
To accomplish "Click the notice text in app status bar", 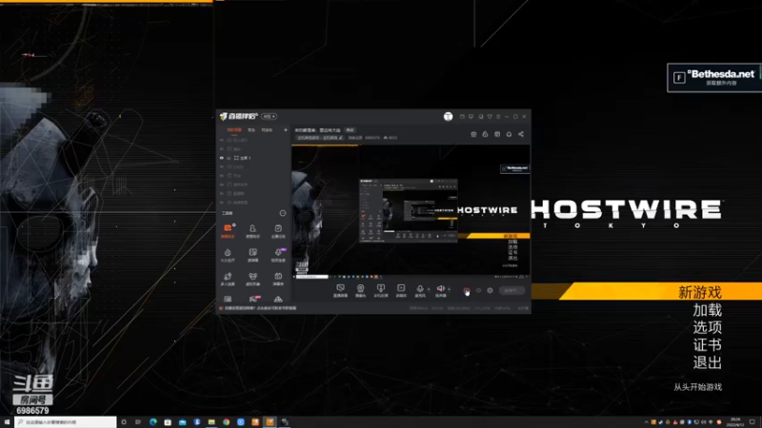I will tap(260, 308).
